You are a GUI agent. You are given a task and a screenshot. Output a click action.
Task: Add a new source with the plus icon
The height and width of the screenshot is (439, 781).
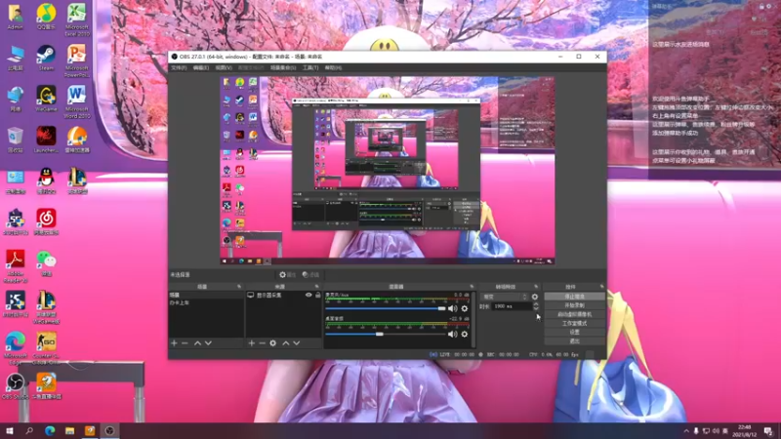pyautogui.click(x=252, y=343)
